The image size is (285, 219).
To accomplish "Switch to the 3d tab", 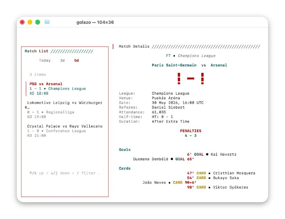I will [x=62, y=60].
